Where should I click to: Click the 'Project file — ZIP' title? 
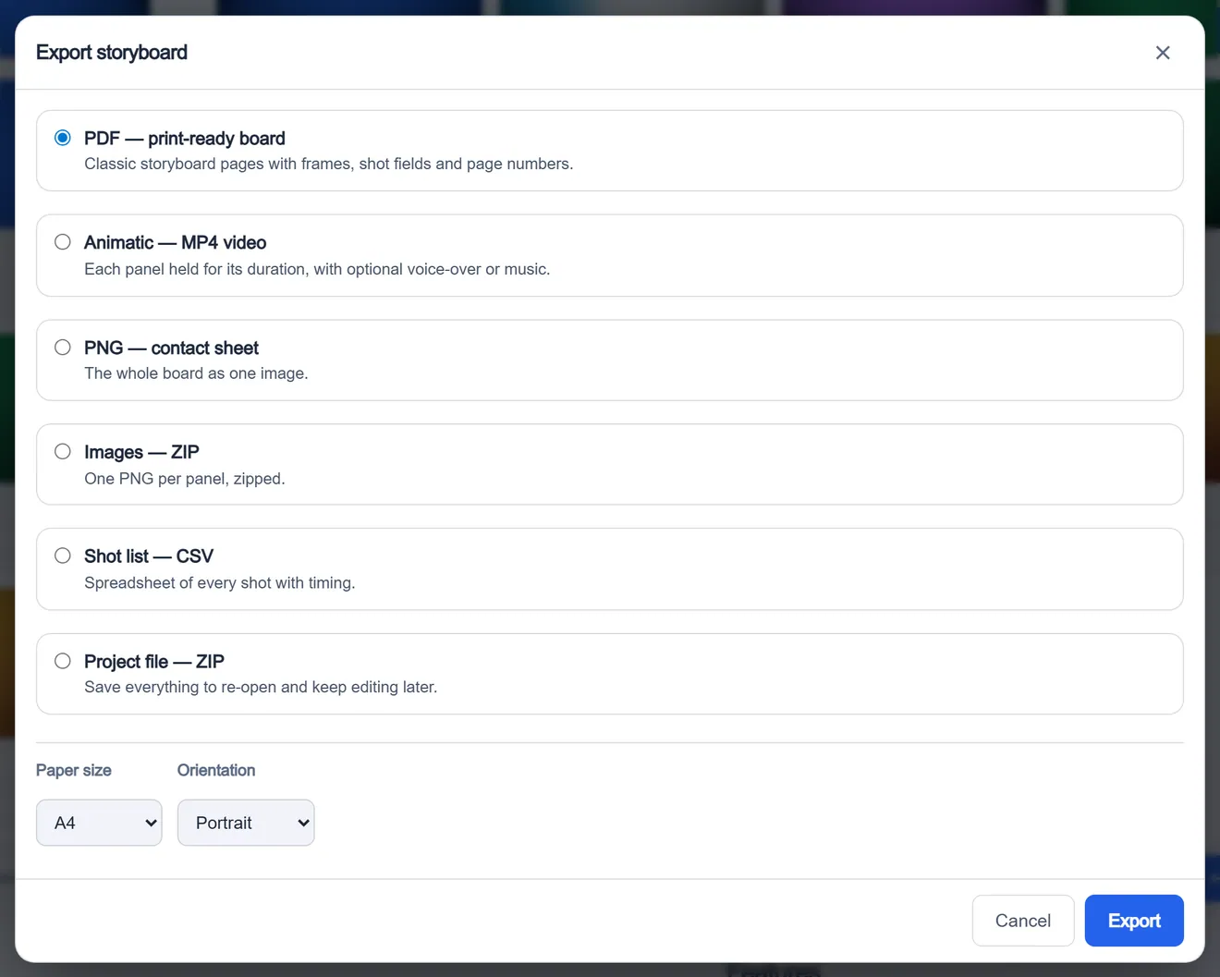tap(154, 661)
